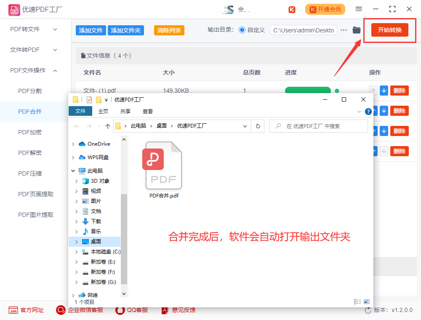Open quick access toolbar customize dropdown
421x320 pixels.
107,100
